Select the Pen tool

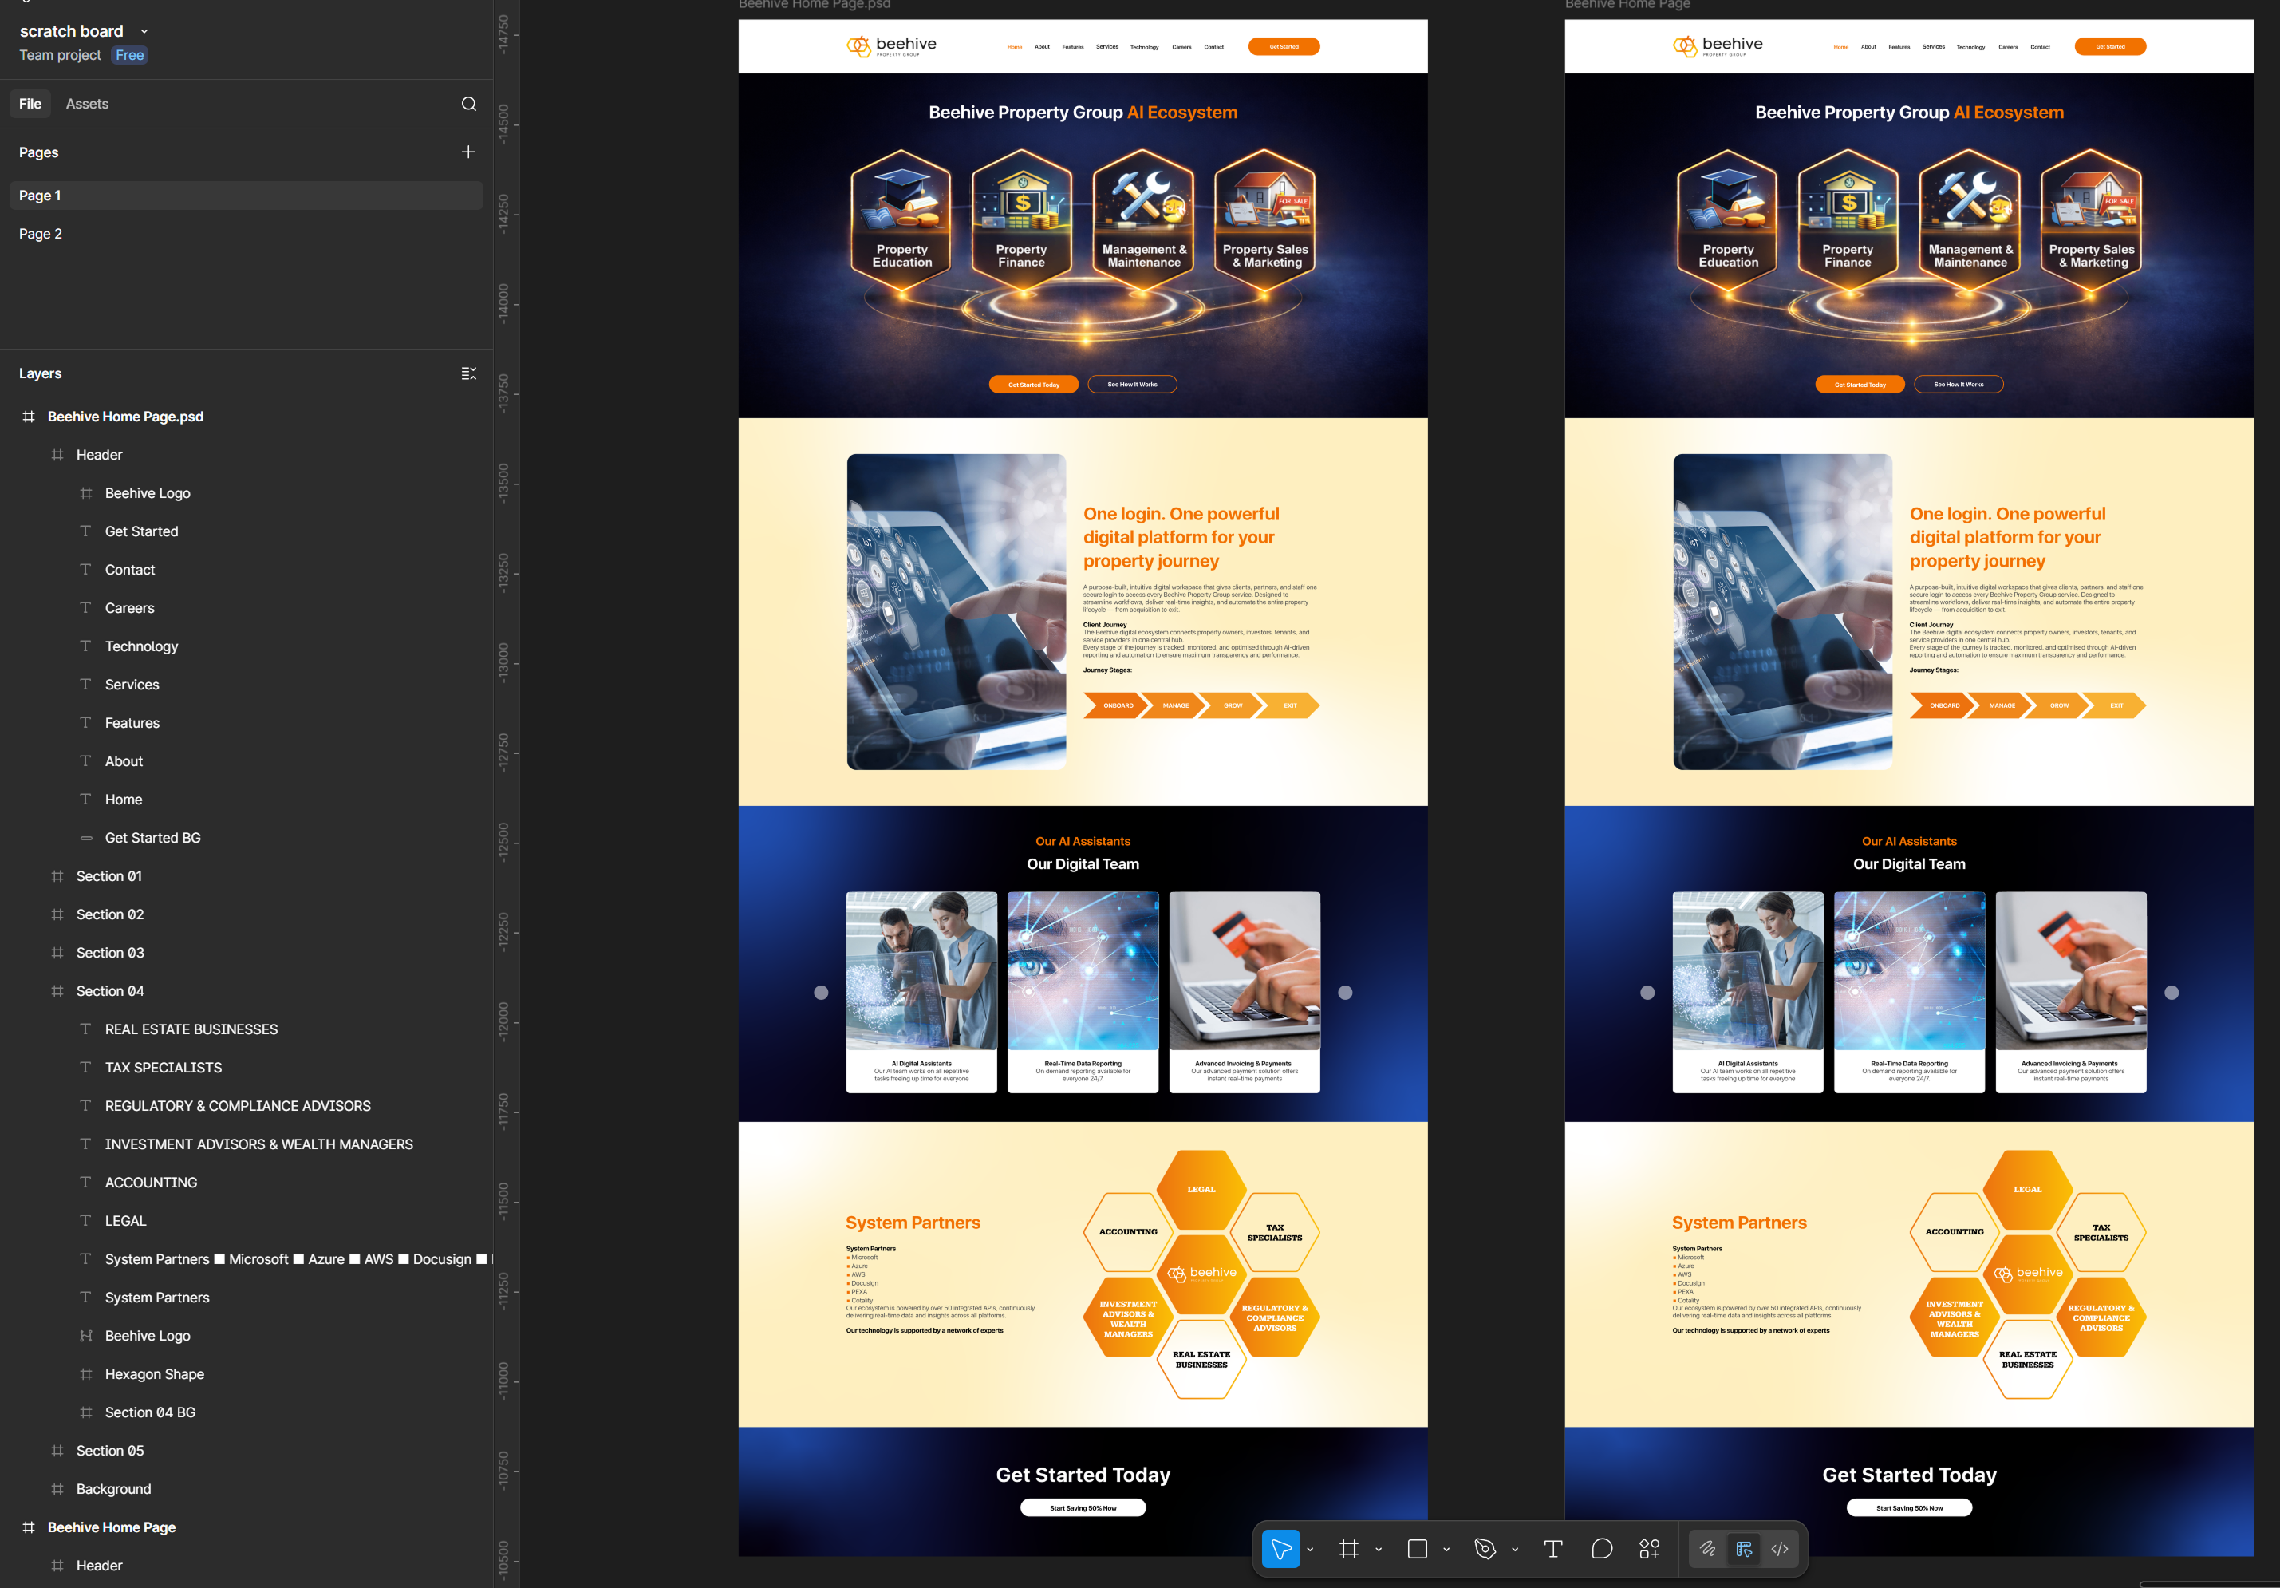[x=1485, y=1548]
